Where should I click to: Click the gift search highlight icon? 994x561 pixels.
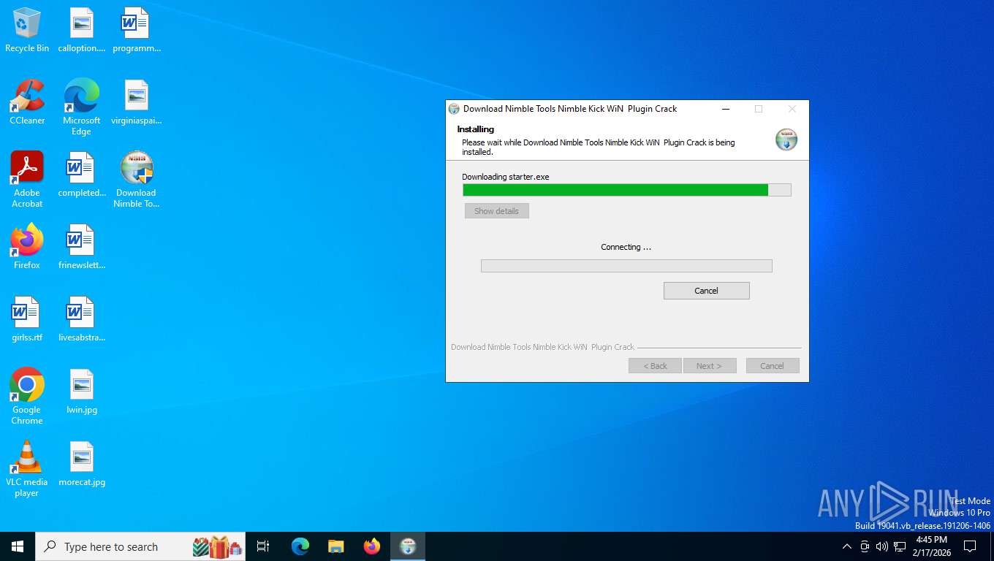(x=218, y=546)
